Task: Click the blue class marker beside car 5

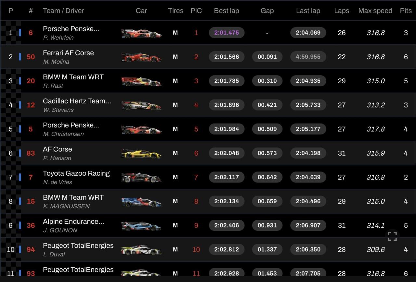Action: (20, 129)
